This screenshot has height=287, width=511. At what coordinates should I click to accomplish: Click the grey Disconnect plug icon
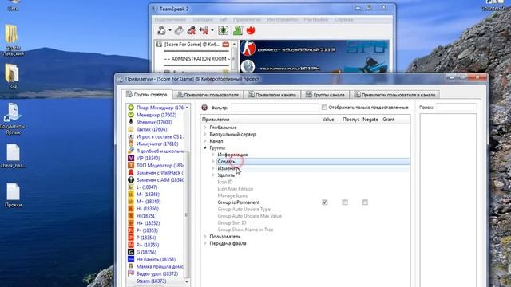click(x=179, y=30)
